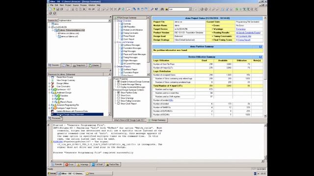Viewport: 314px width, 176px height.
Task: Open the Timing Report link
Action: (244, 40)
